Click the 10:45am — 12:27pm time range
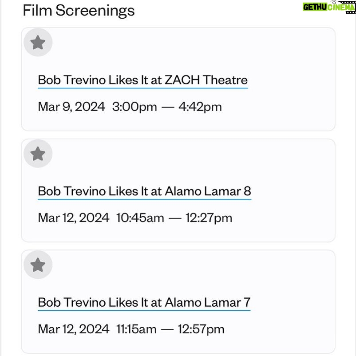 pyautogui.click(x=174, y=218)
